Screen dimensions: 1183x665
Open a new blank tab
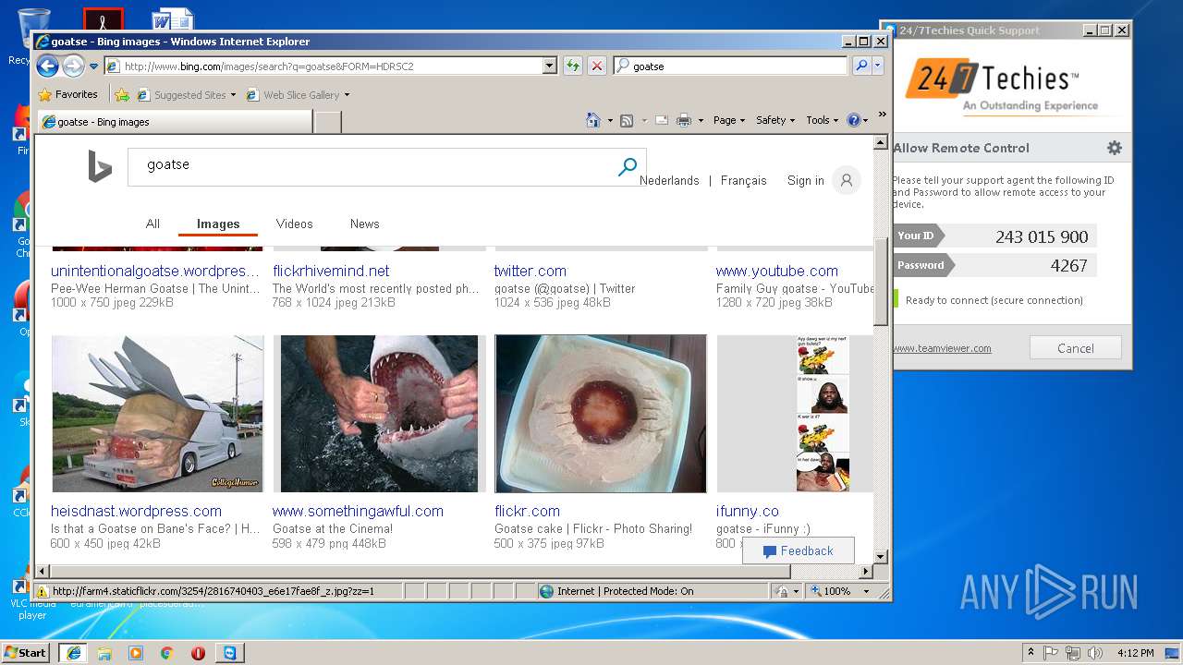(327, 122)
